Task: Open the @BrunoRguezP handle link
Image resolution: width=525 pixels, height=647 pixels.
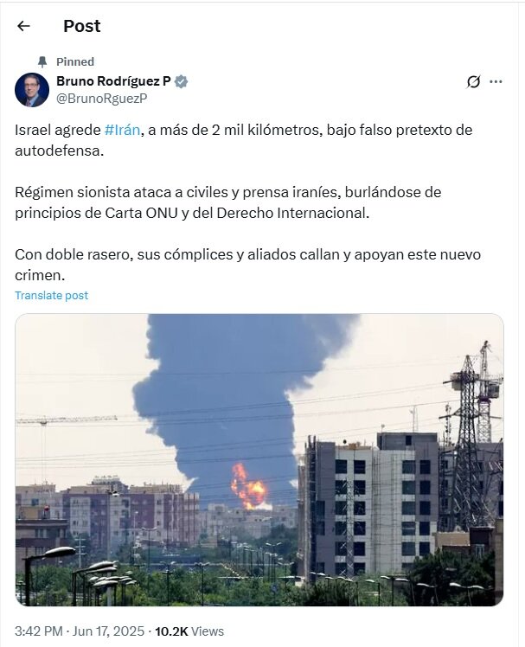Action: click(x=101, y=99)
